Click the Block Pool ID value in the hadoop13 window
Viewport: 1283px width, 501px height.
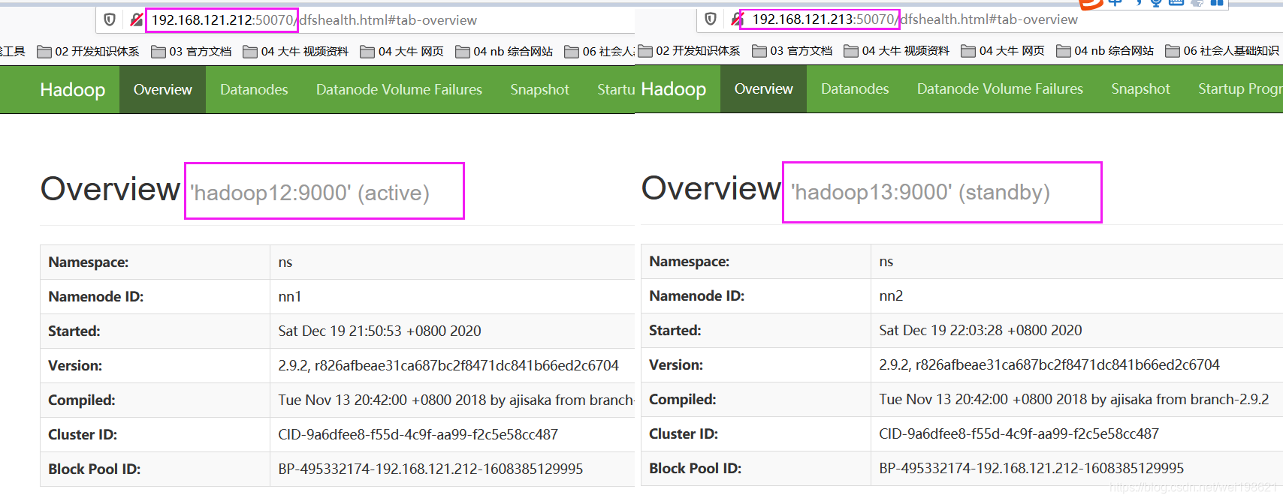pyautogui.click(x=1031, y=469)
